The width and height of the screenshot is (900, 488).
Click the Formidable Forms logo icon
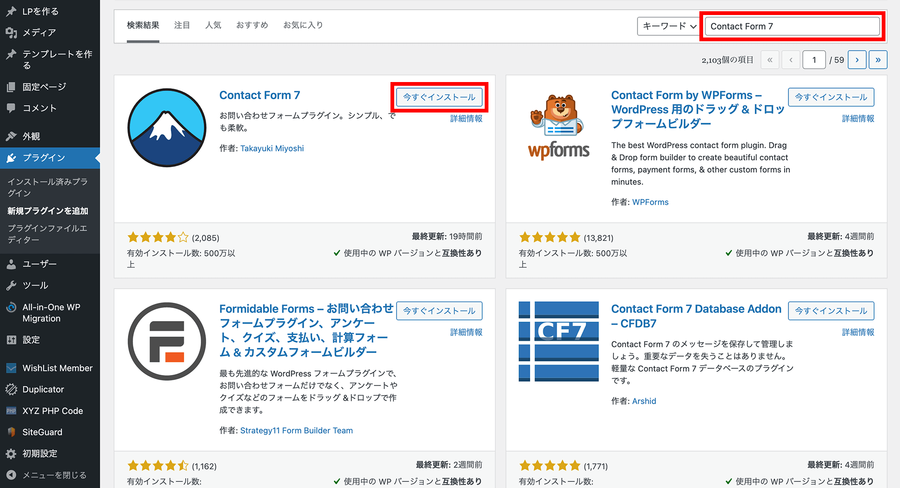coord(167,341)
